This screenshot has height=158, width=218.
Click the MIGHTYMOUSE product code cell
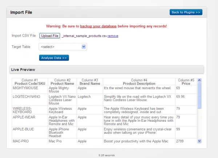pos(25,88)
